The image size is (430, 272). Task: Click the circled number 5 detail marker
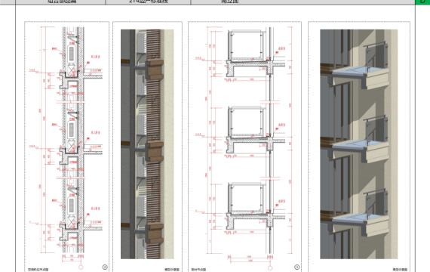297,267
